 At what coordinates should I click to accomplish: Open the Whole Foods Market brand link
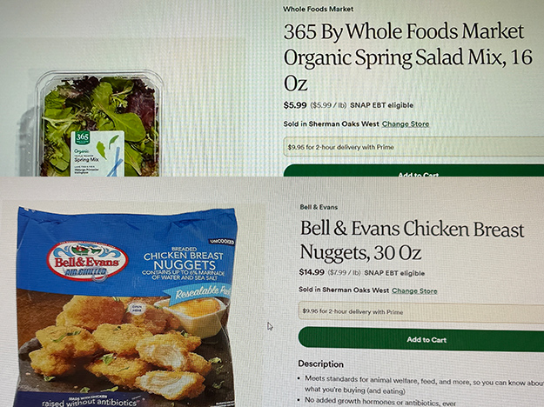tap(319, 9)
